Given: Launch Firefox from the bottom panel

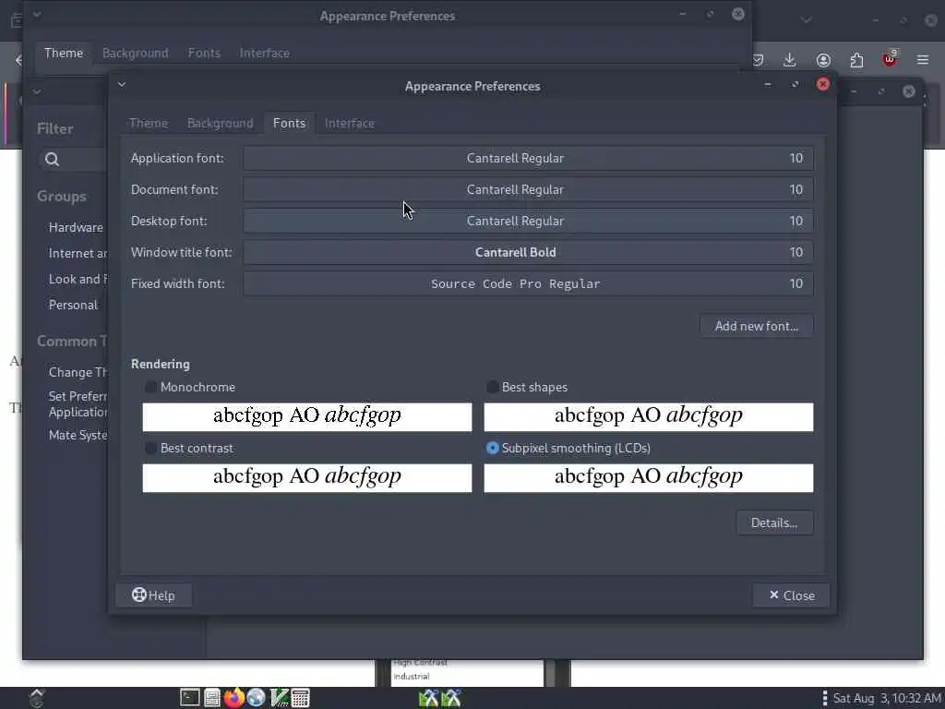Looking at the screenshot, I should [x=233, y=698].
